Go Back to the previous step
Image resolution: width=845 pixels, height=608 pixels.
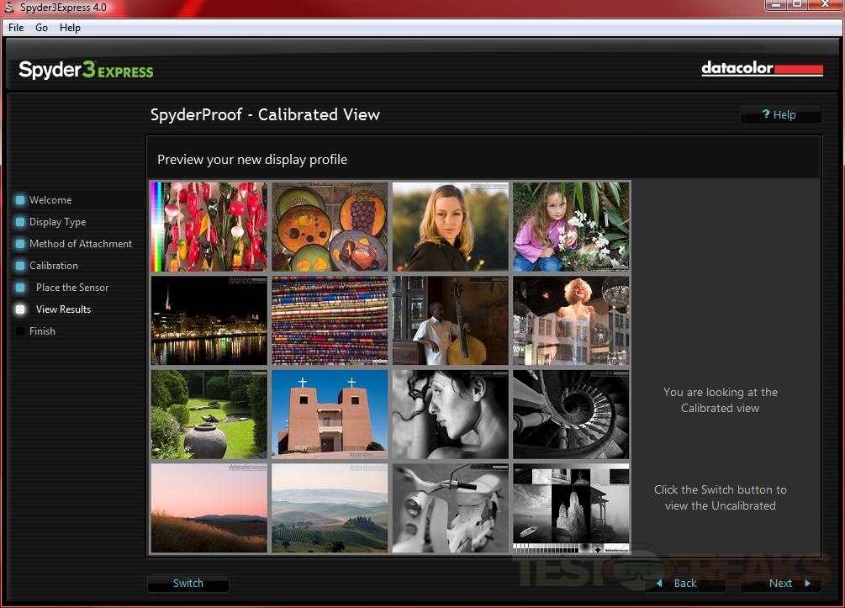click(x=685, y=584)
